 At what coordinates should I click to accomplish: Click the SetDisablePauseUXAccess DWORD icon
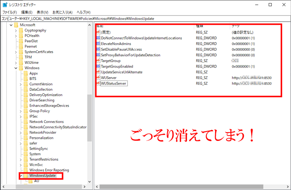[x=98, y=49]
